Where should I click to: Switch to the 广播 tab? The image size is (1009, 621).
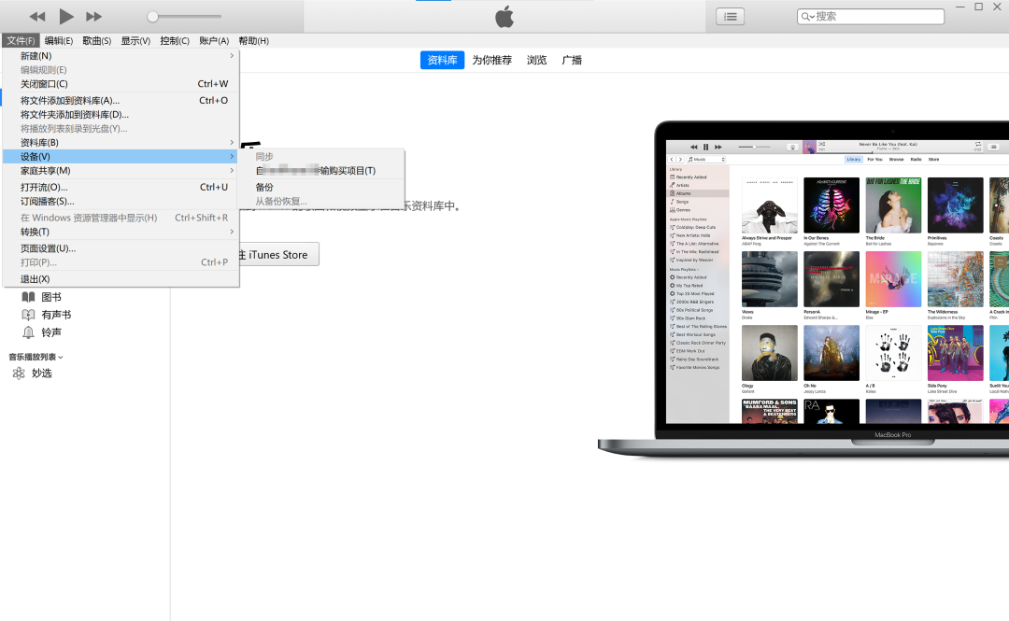[x=572, y=60]
